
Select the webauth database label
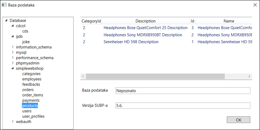[24, 122]
